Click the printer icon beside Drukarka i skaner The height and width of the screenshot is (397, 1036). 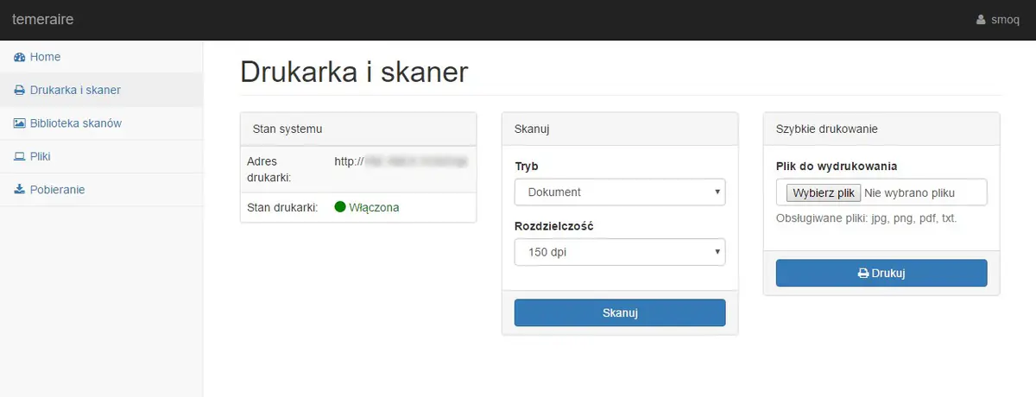coord(20,90)
